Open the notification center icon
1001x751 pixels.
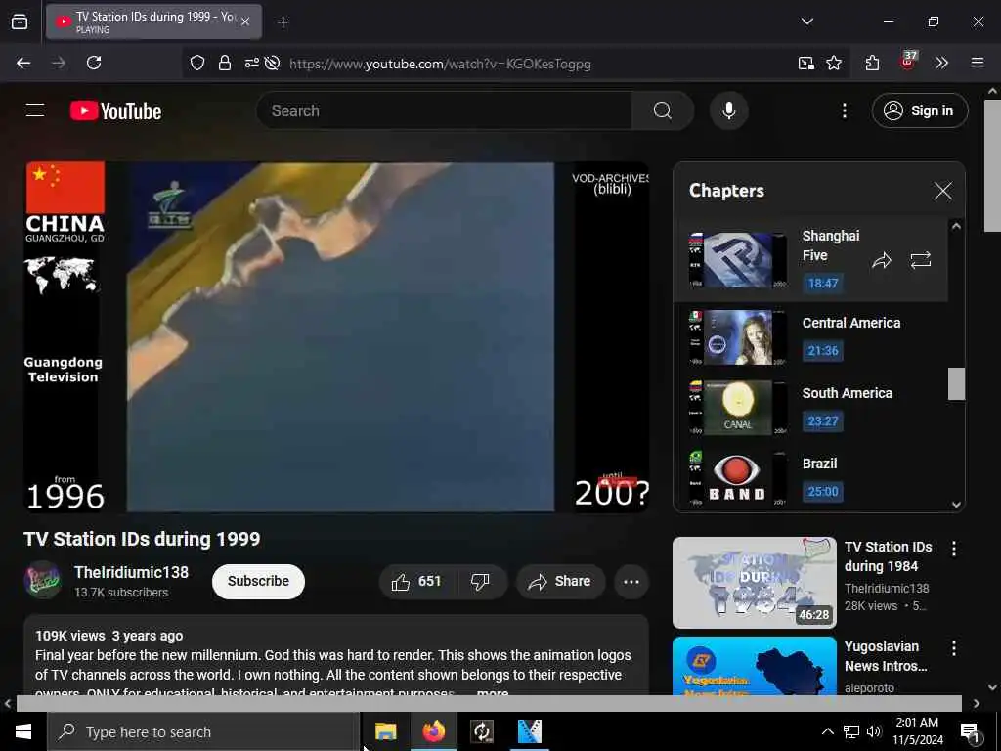[970, 732]
